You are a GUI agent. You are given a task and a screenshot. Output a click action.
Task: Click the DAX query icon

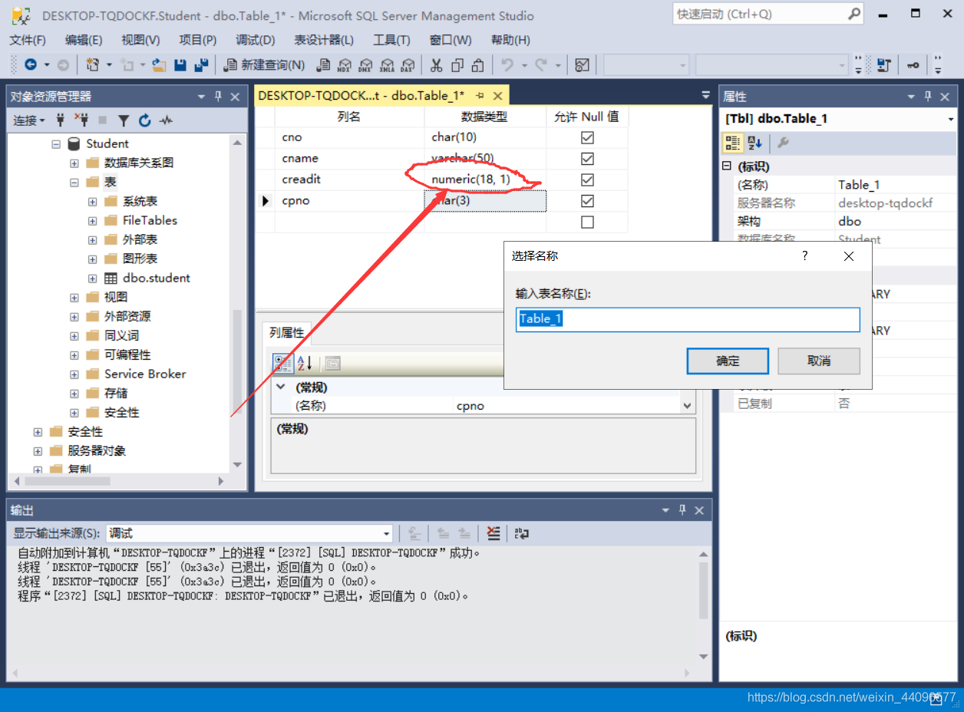[408, 65]
